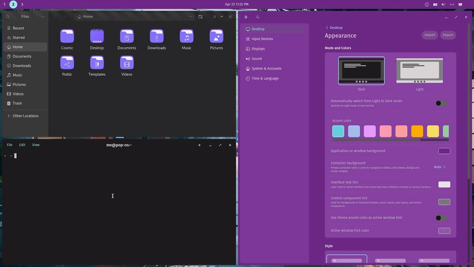Image resolution: width=474 pixels, height=267 pixels.
Task: Open the Templates folder icon
Action: point(97,63)
